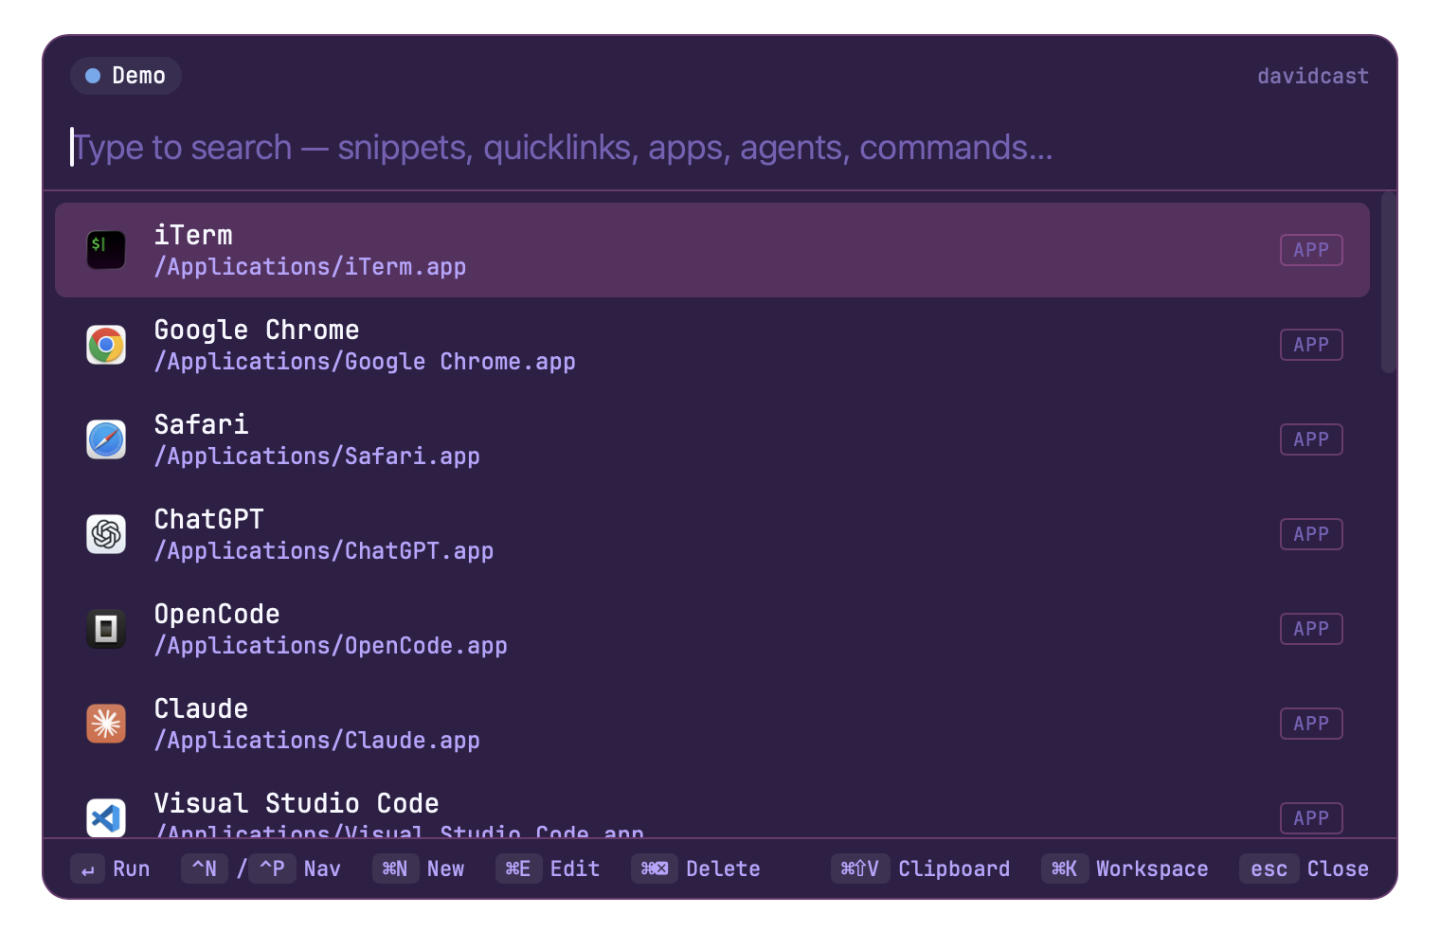Click the APP badge on iTerm row
This screenshot has height=949, width=1440.
pyautogui.click(x=1311, y=250)
